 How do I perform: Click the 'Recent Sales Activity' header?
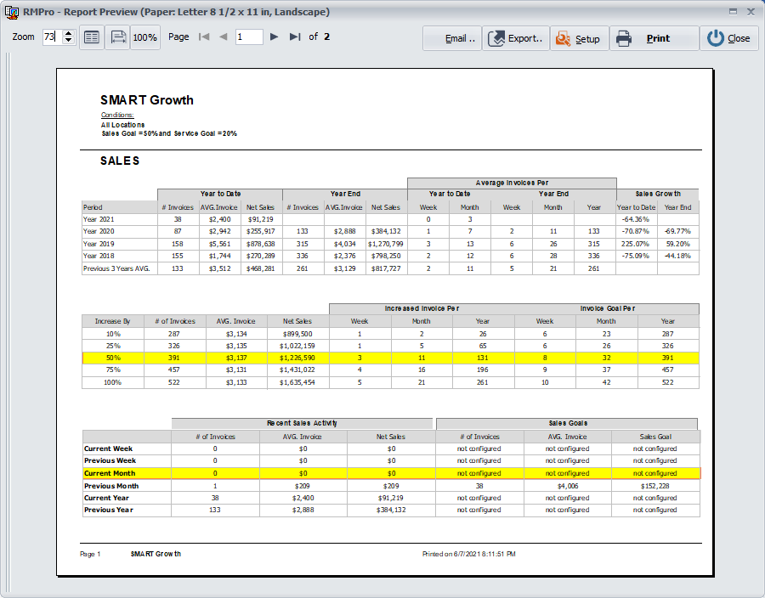(x=302, y=423)
